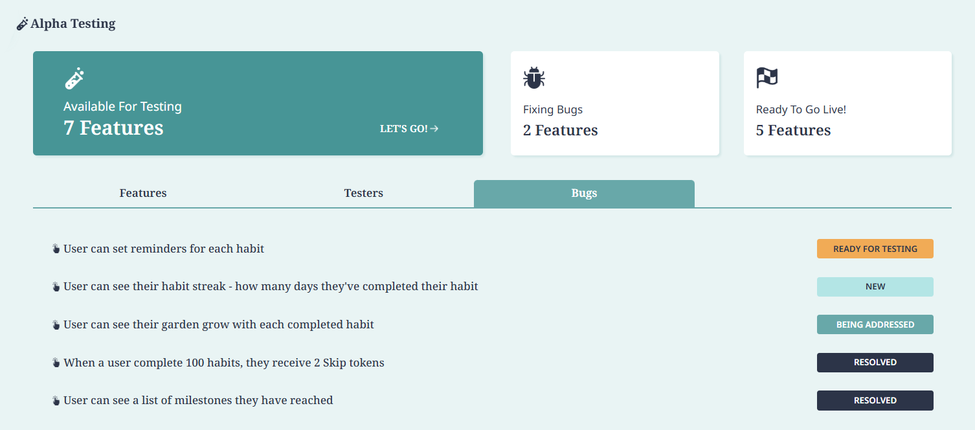Image resolution: width=975 pixels, height=430 pixels.
Task: Select the Bugs tab
Action: (584, 194)
